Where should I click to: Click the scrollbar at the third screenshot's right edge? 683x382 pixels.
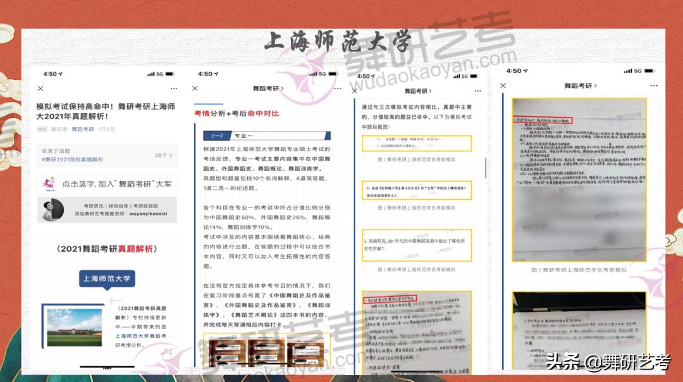pos(486,168)
